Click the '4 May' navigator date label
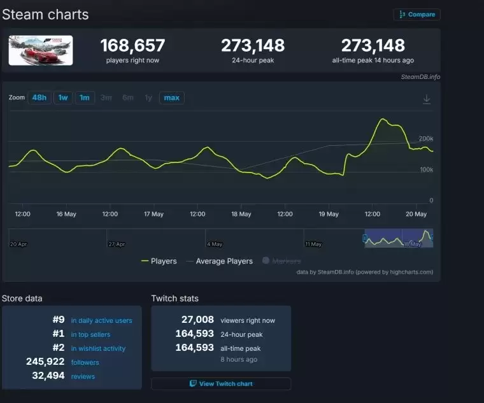484x403 pixels. 215,244
